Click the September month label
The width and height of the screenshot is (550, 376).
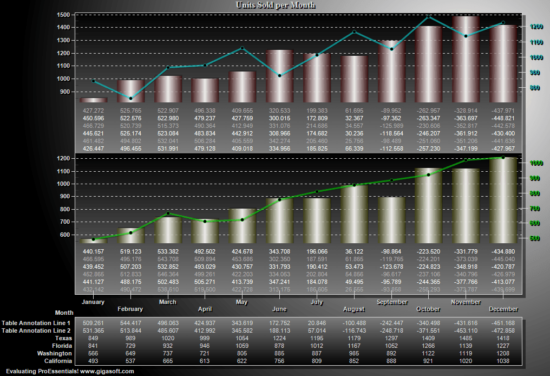(392, 302)
